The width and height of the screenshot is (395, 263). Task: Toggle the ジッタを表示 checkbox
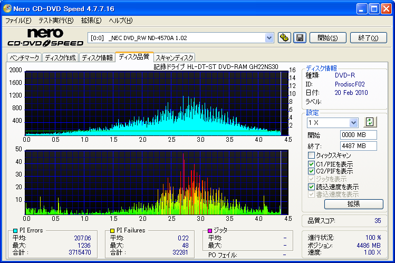(311, 179)
